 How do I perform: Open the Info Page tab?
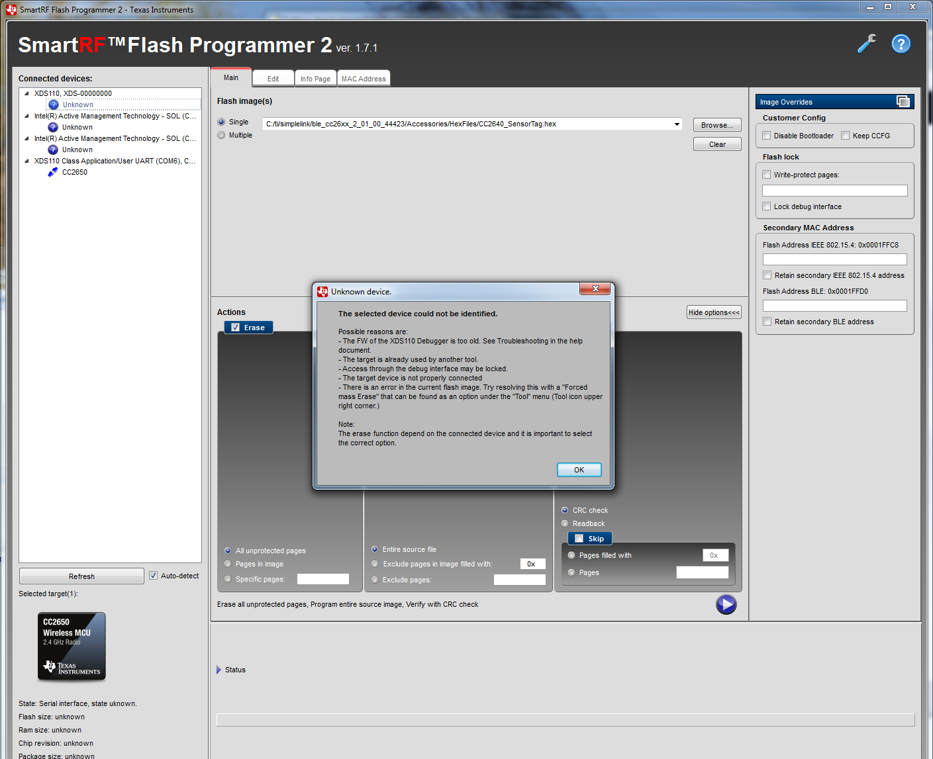(315, 79)
